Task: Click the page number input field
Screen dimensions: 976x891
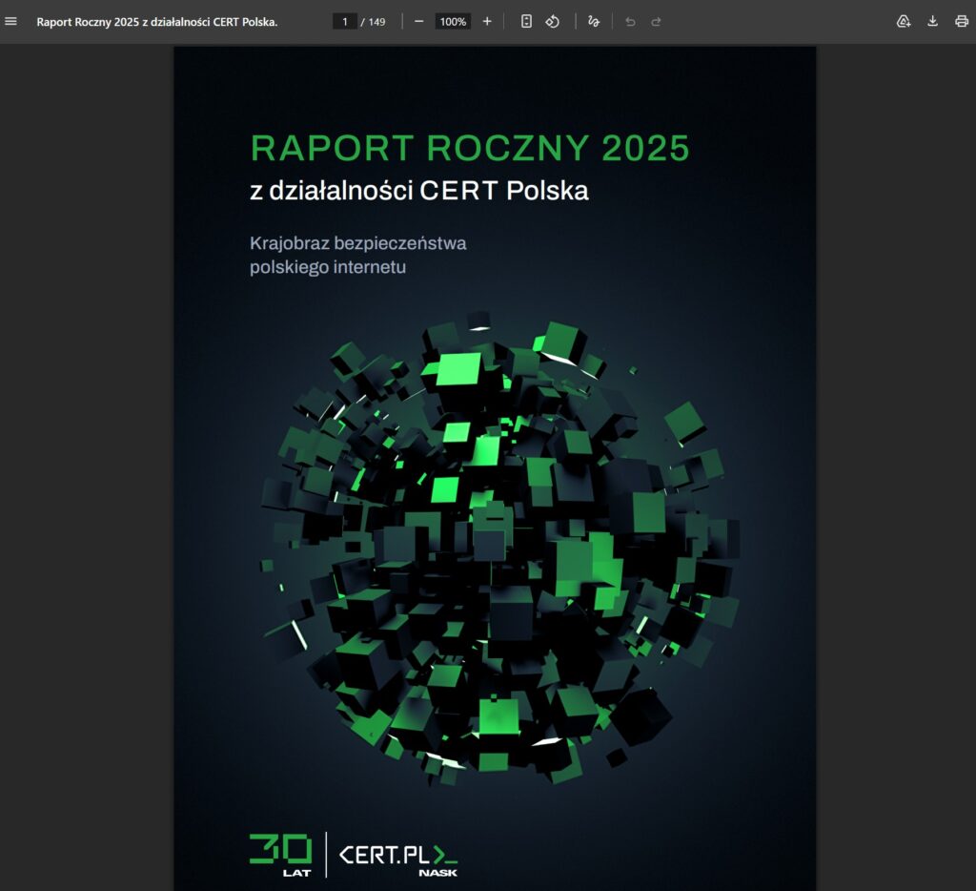Action: [x=345, y=22]
